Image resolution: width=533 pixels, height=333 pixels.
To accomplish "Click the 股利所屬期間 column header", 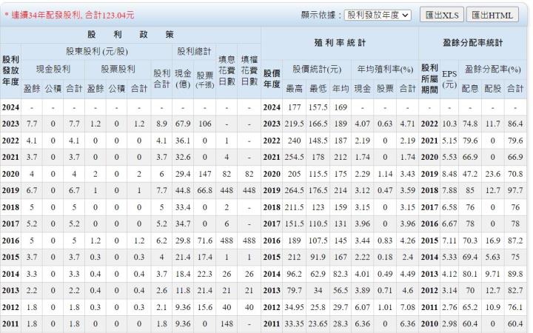I will point(429,79).
